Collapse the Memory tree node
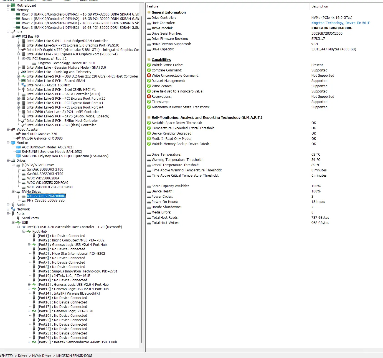Viewport: 383px width, 358px height. pos(8,10)
